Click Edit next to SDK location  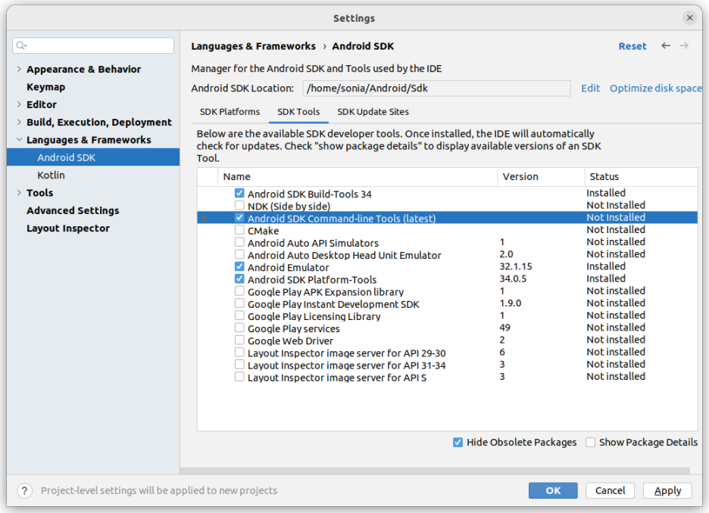pos(591,88)
